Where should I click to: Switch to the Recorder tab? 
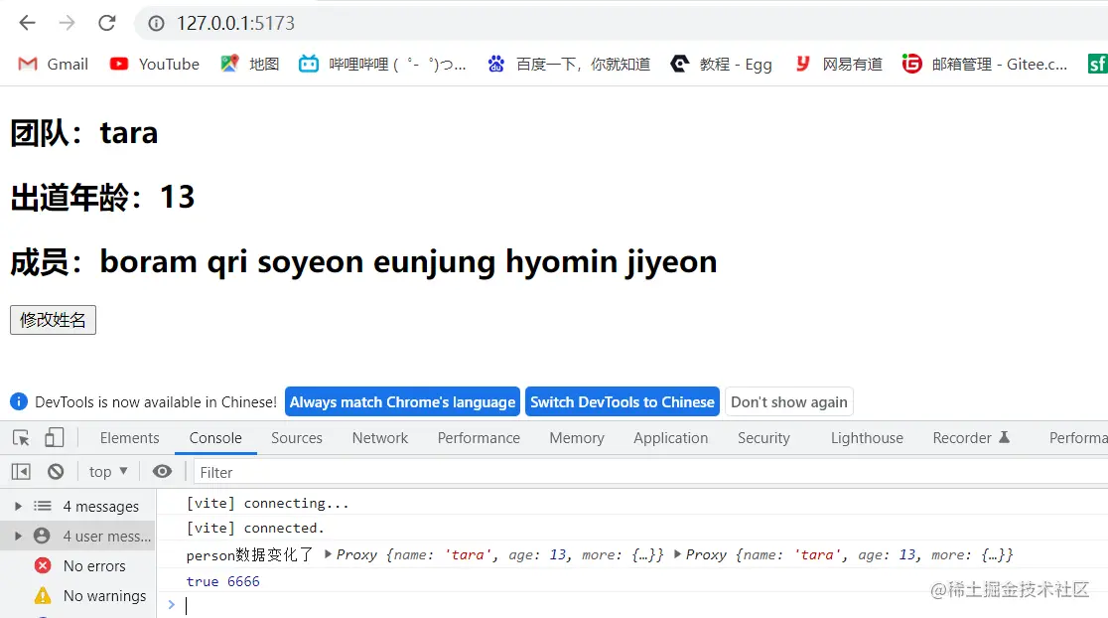tap(971, 438)
